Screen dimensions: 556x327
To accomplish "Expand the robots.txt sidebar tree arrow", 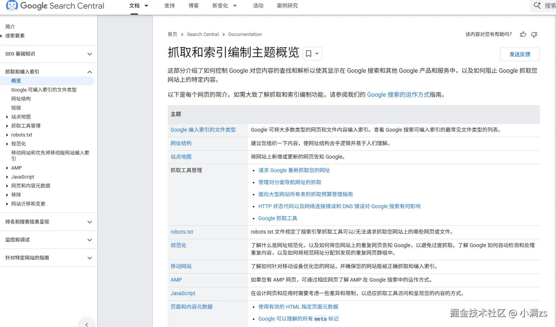I will (x=7, y=135).
